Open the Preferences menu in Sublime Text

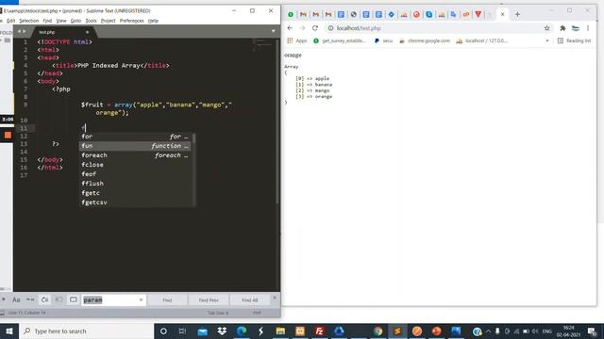pos(132,21)
